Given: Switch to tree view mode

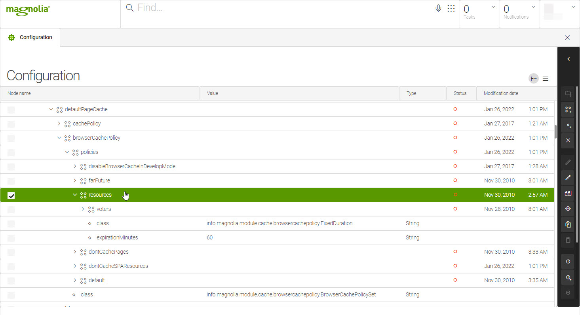Looking at the screenshot, I should (534, 78).
